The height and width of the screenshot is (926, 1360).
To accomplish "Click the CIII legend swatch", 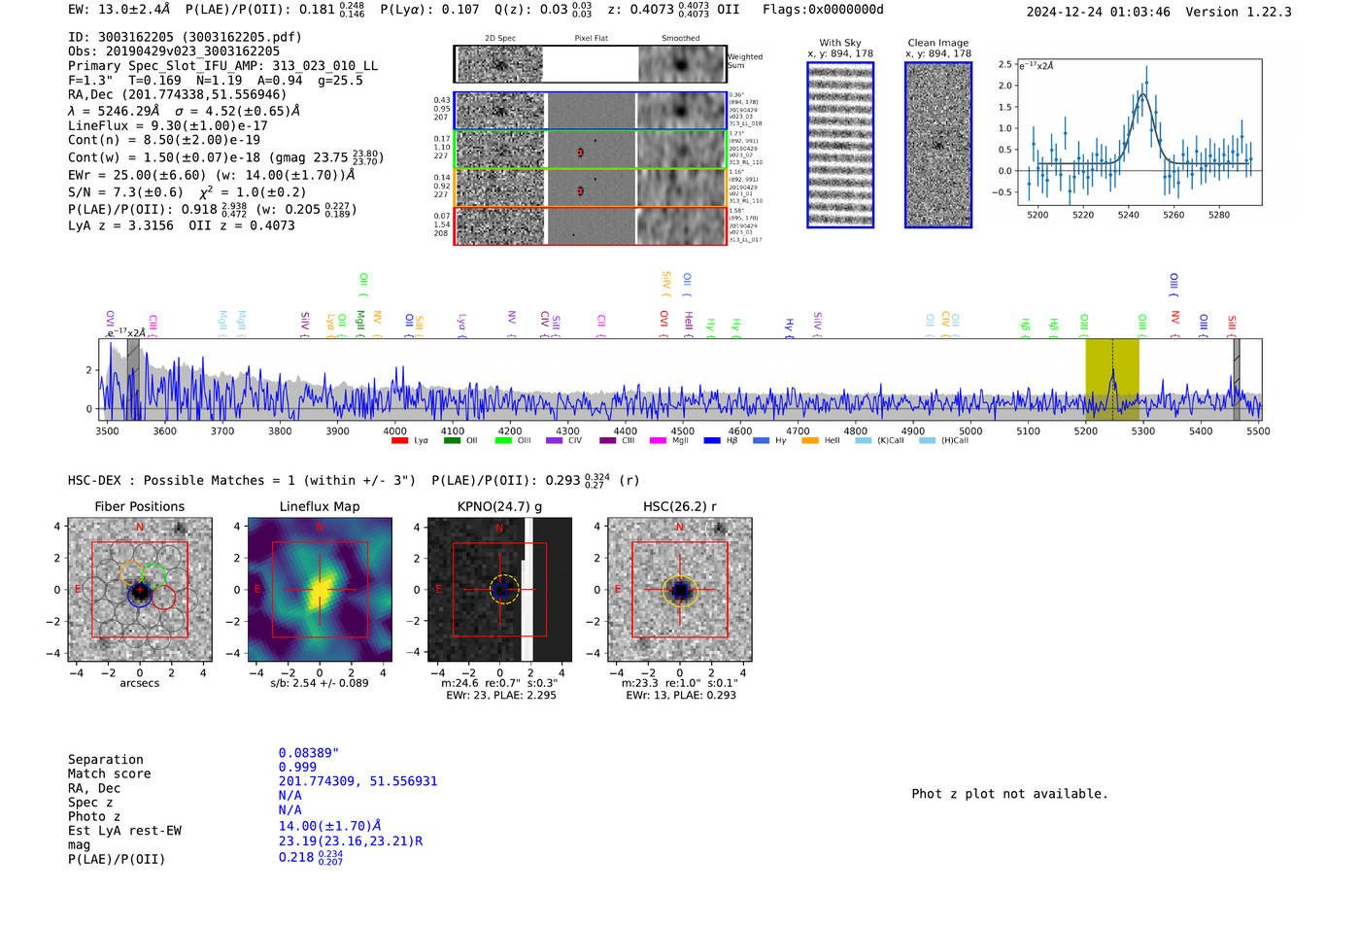I will point(608,441).
